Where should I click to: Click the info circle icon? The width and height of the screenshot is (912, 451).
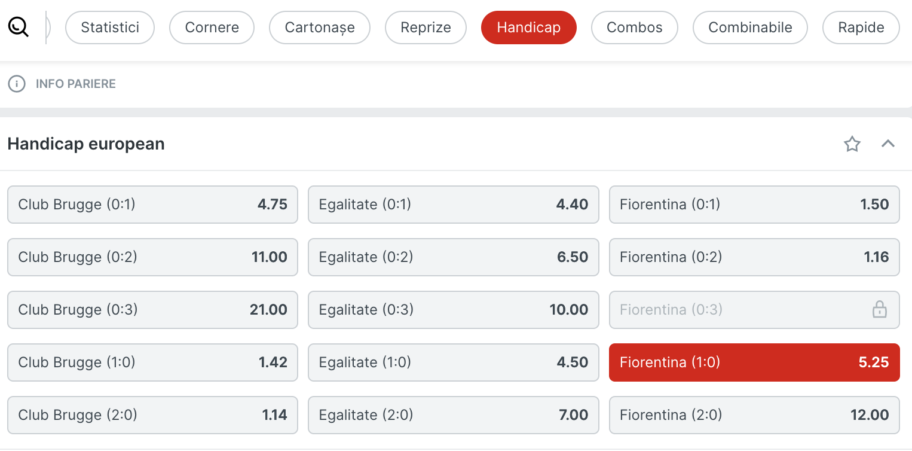pos(17,84)
